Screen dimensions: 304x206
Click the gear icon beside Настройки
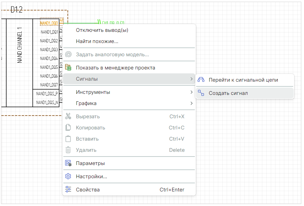[x=68, y=176]
